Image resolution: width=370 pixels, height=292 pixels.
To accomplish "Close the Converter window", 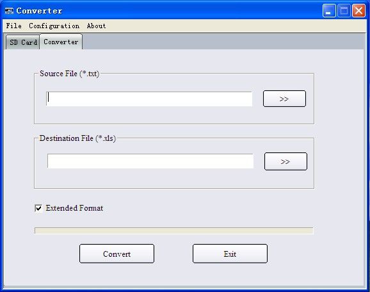I will (358, 11).
